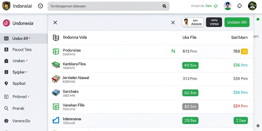Click the search magnifier icon

pos(165,6)
